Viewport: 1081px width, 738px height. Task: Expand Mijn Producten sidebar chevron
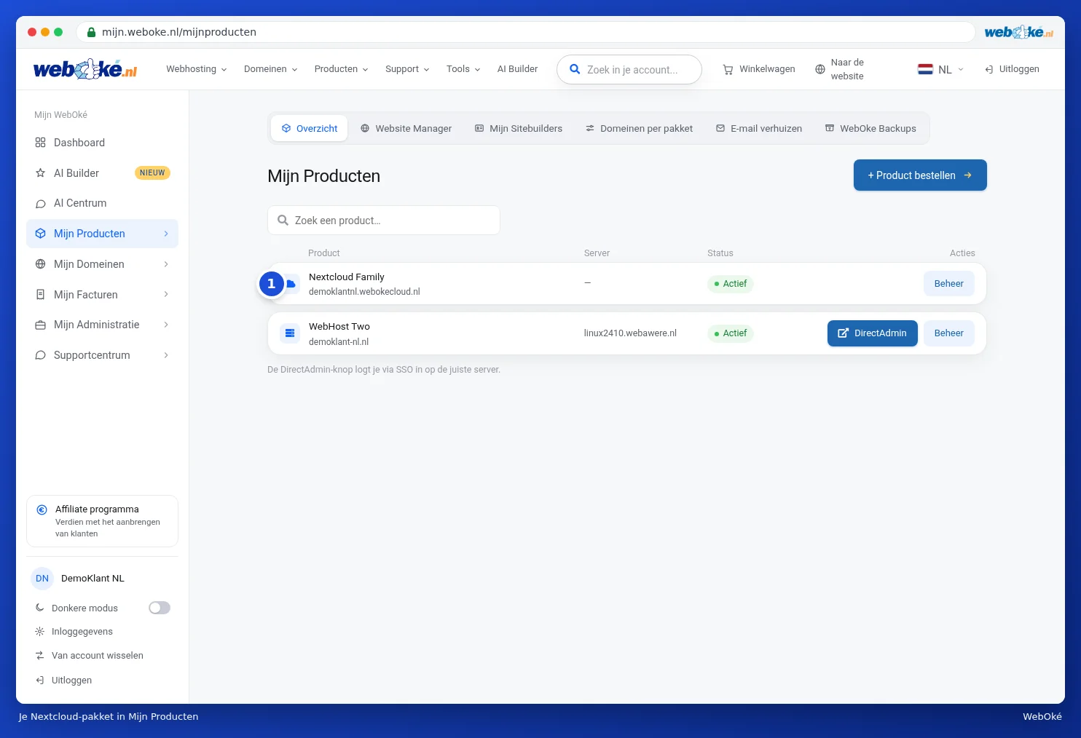click(166, 234)
